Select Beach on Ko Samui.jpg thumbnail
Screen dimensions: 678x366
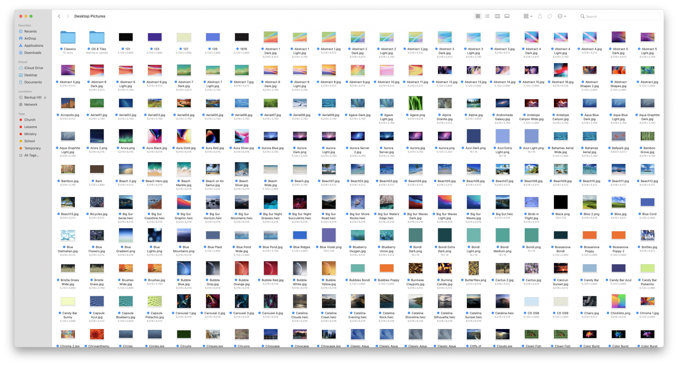pyautogui.click(x=213, y=169)
